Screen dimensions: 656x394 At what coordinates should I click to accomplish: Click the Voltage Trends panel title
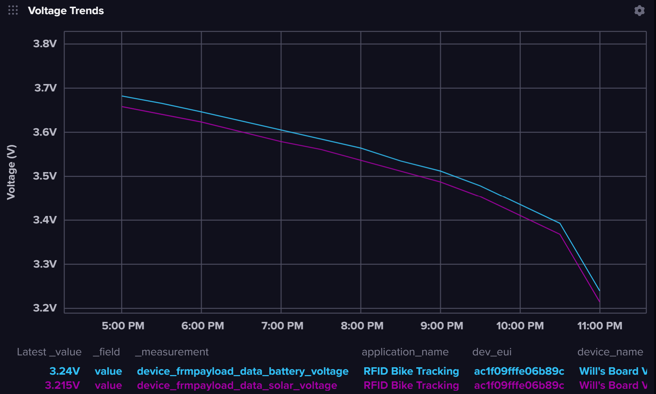pyautogui.click(x=67, y=10)
